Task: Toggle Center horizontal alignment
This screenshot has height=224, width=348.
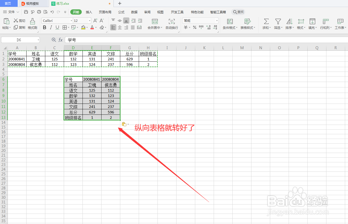Action: [120, 27]
